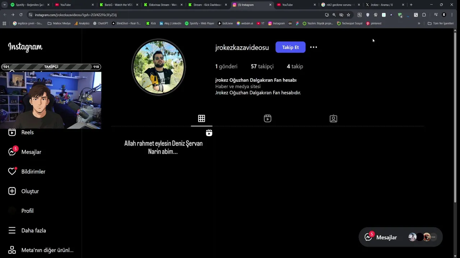Click the QR code extension icon

416,15
